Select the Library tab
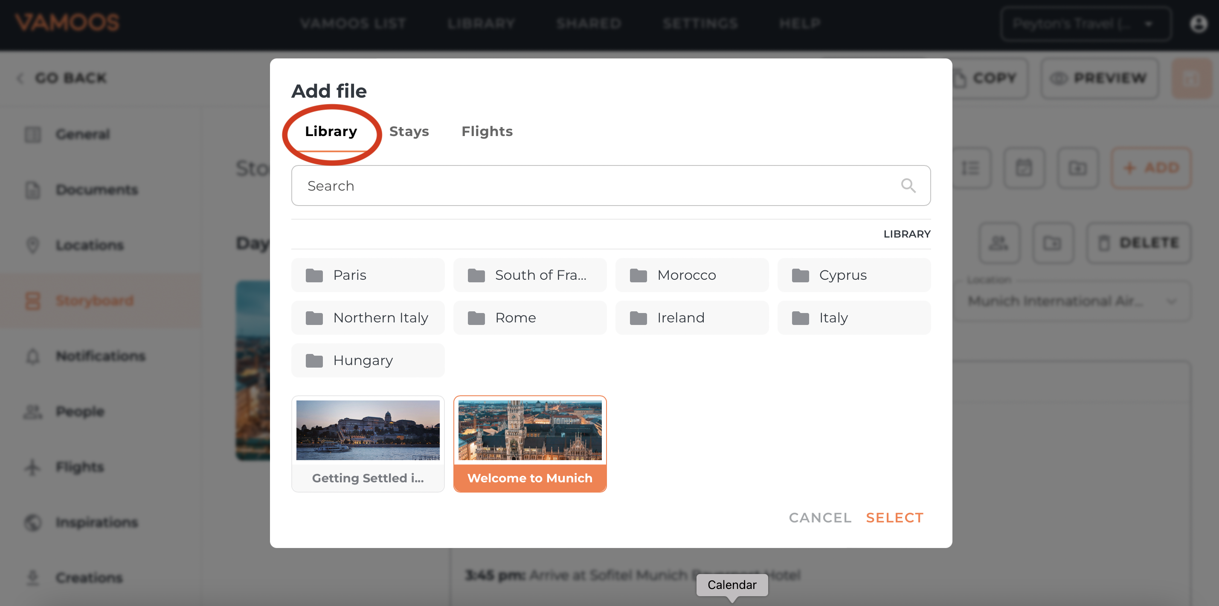 [x=331, y=131]
